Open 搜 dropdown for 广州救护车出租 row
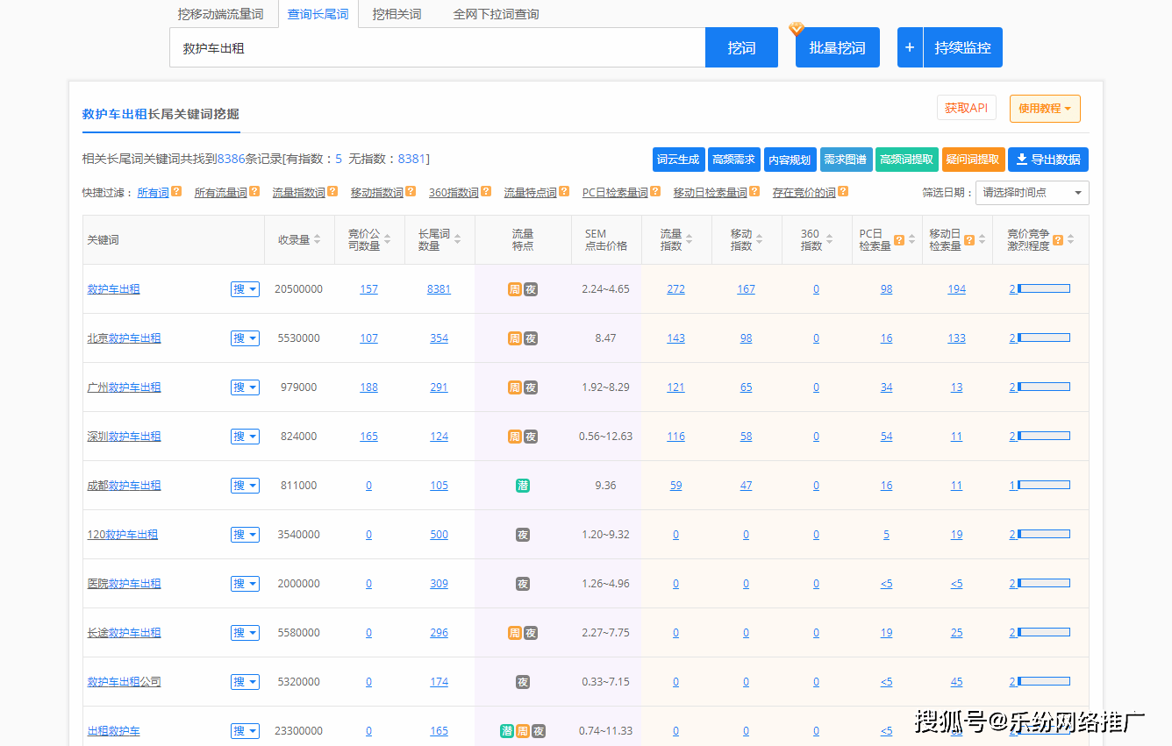The image size is (1172, 746). [x=245, y=387]
